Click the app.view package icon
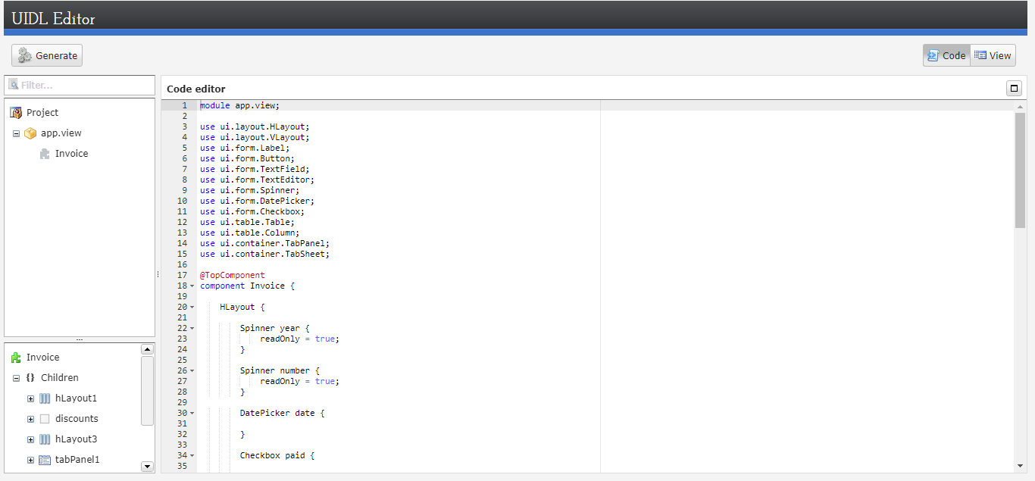The image size is (1035, 481). click(x=30, y=133)
